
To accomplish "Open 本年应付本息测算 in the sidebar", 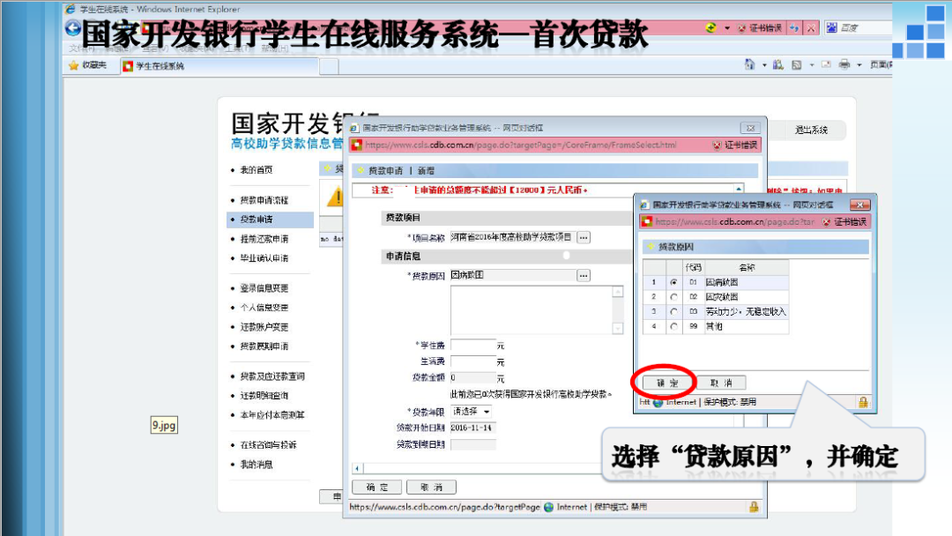I will [x=272, y=415].
